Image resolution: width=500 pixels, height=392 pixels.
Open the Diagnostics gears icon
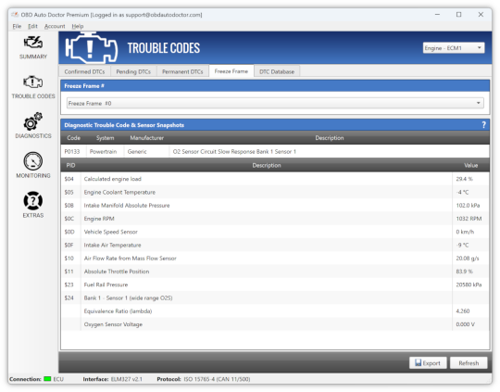coord(32,121)
